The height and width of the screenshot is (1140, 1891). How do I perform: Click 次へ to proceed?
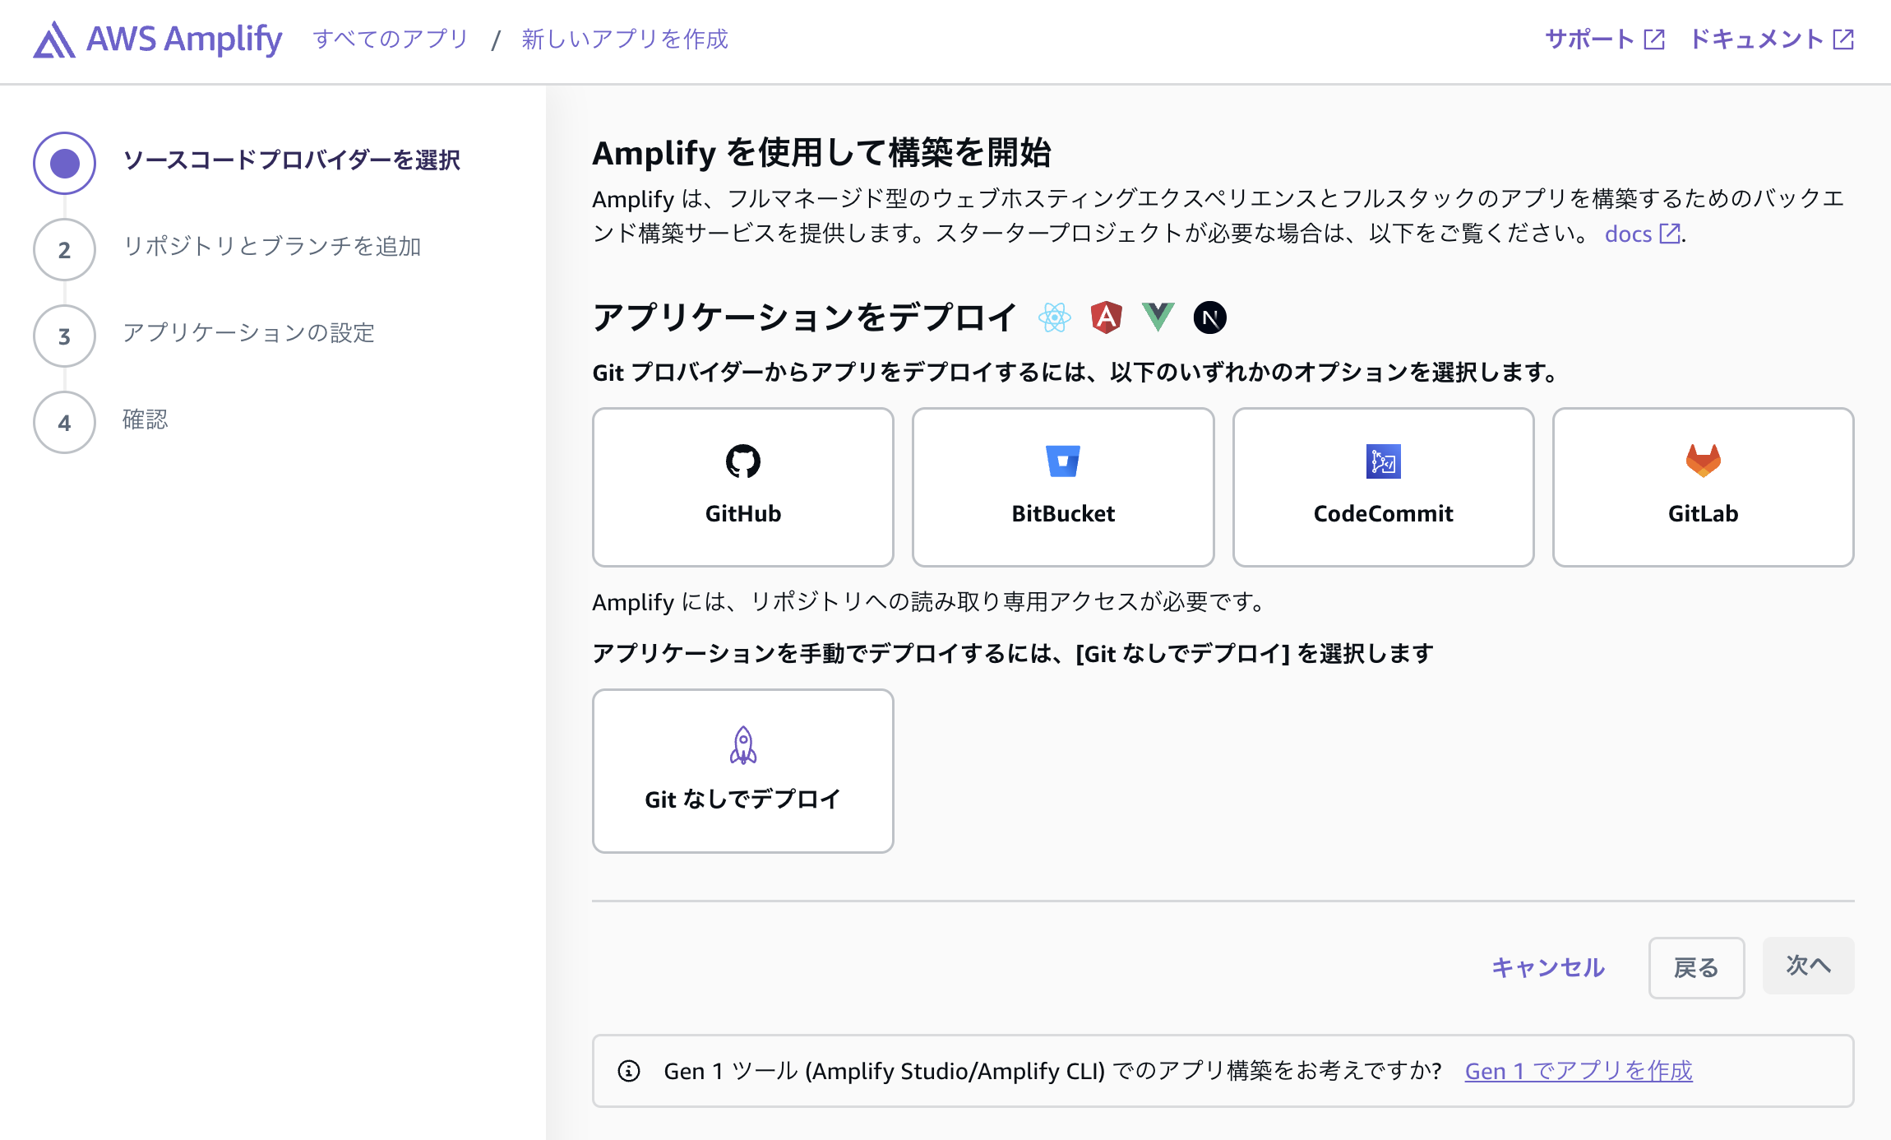1808,966
